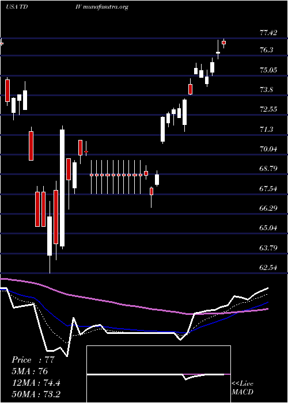The image size is (288, 403).
Task: Click the IV munafasutra.org text
Action: 103,7
